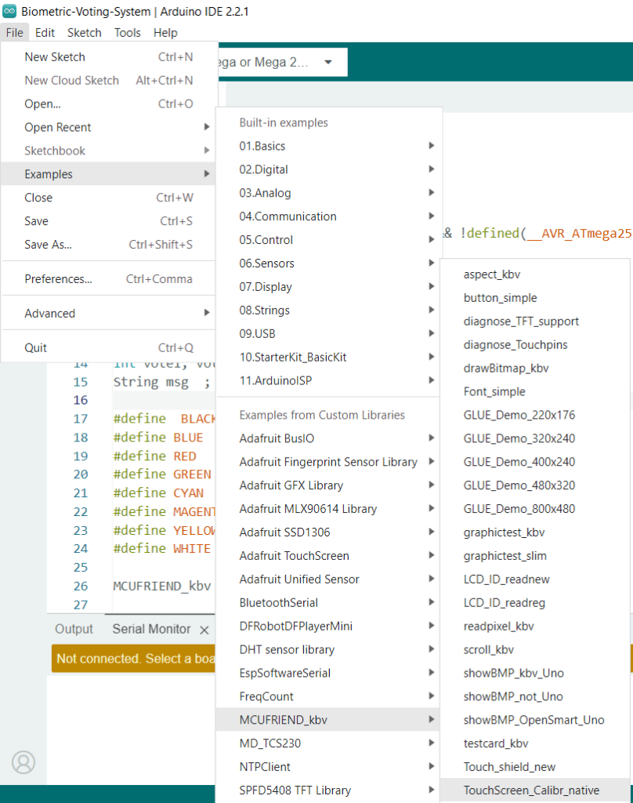This screenshot has height=803, width=633.
Task: Expand Adafruit GFX Library examples
Action: pos(328,485)
